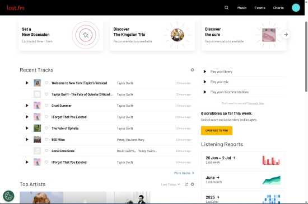Click the vertical page scrollbar
Viewport: 308px width, 204px height.
[306, 56]
